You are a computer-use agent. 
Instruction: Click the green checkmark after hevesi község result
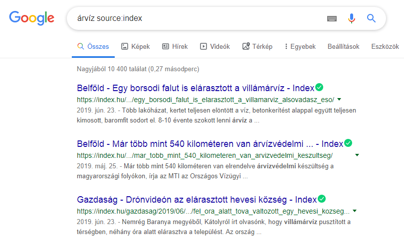pos(322,199)
